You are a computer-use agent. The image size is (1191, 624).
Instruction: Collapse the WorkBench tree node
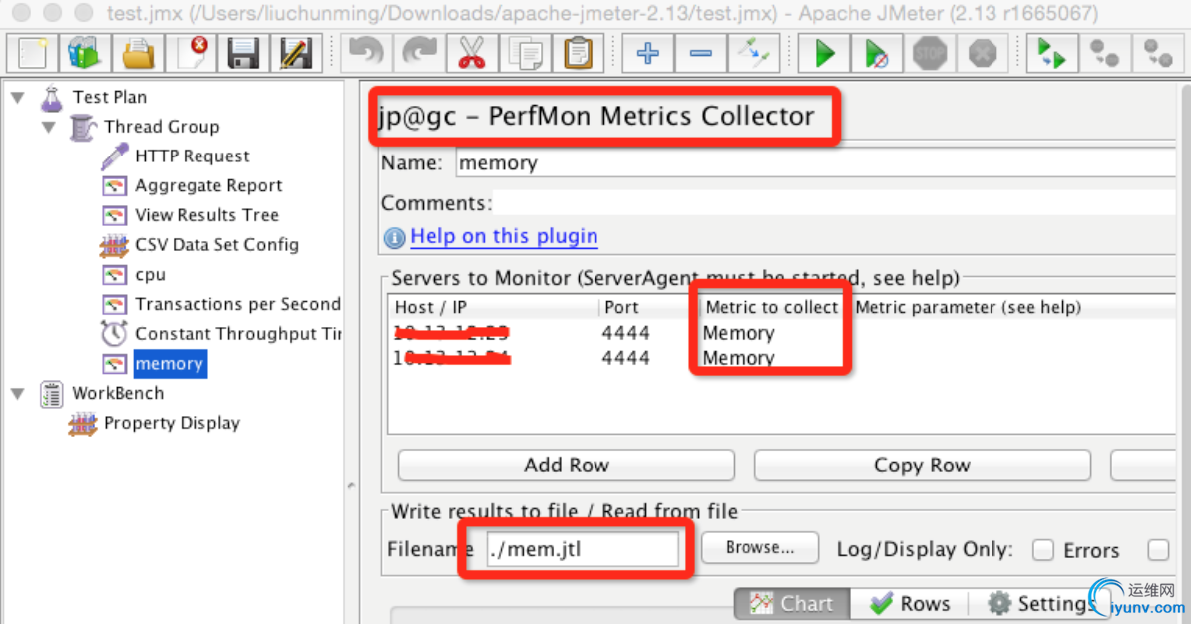point(18,393)
